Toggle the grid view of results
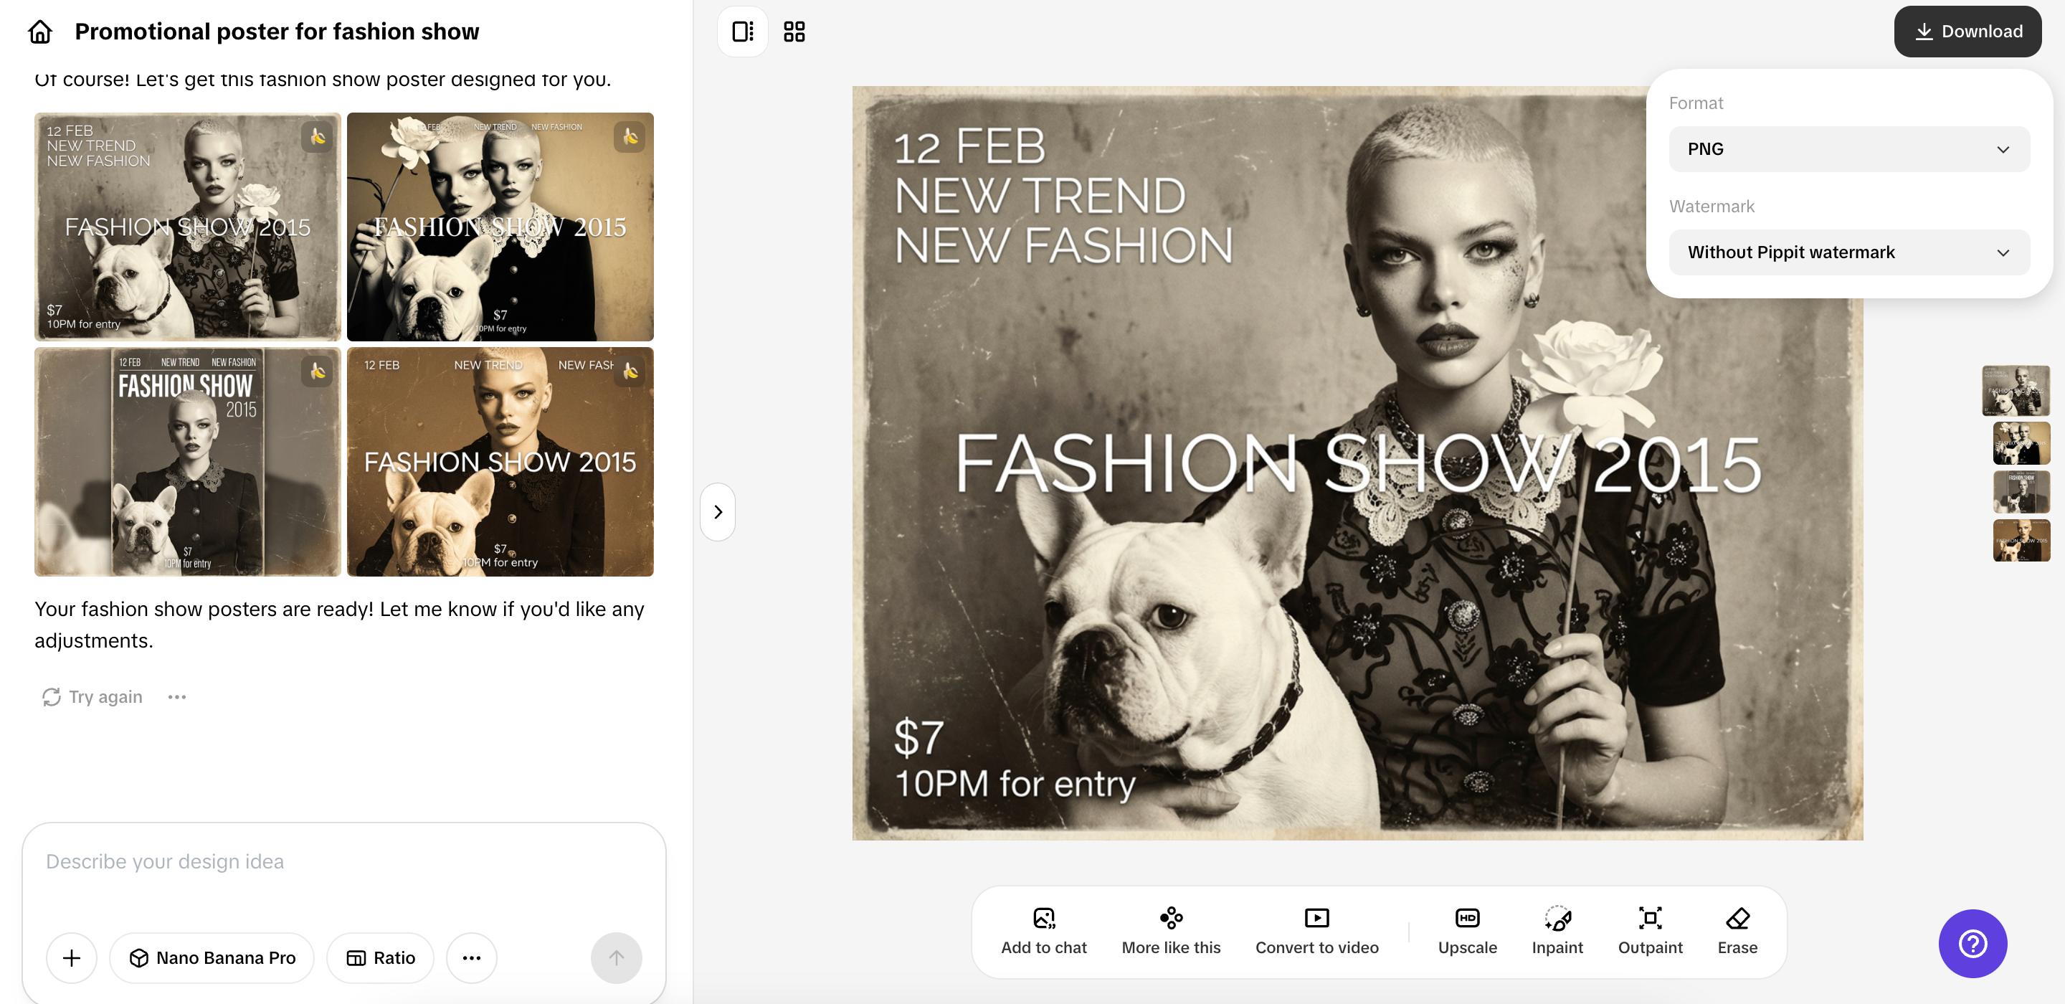 [x=794, y=30]
